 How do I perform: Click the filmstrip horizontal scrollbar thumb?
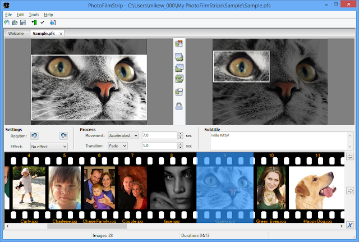pyautogui.click(x=87, y=226)
